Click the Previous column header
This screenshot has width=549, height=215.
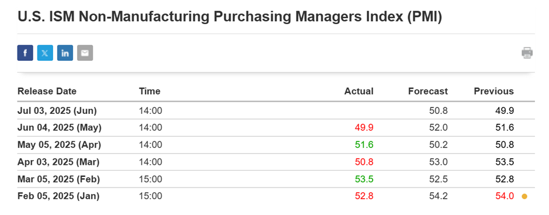pyautogui.click(x=494, y=91)
